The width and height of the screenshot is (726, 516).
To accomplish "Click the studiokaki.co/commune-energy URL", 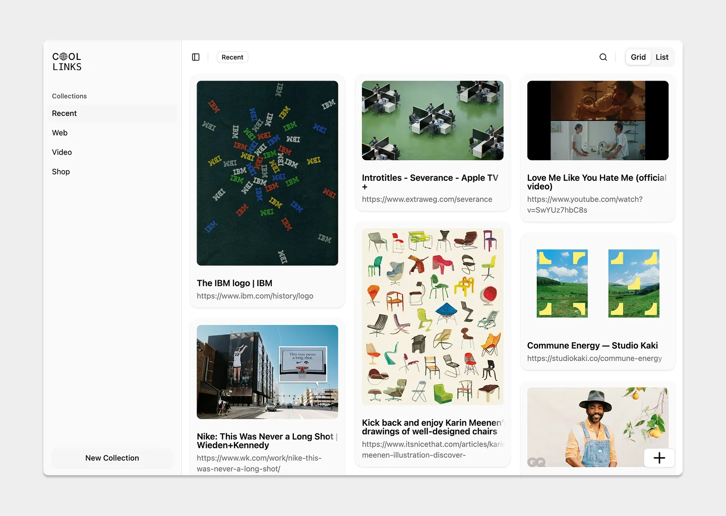I will 594,358.
